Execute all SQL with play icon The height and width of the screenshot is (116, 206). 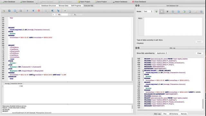tap(27, 11)
